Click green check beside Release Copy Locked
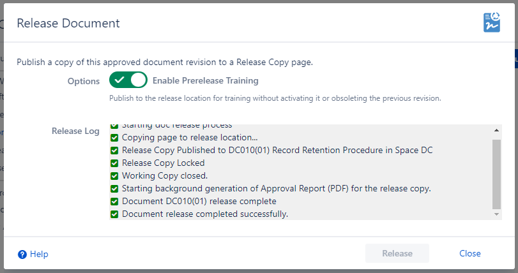Viewport: 518px width, 273px height. pyautogui.click(x=114, y=163)
